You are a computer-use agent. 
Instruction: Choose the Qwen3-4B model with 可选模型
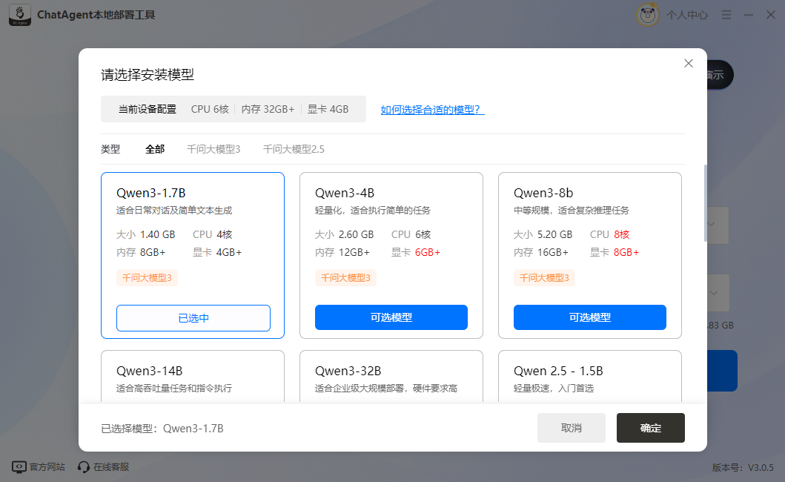coord(391,317)
